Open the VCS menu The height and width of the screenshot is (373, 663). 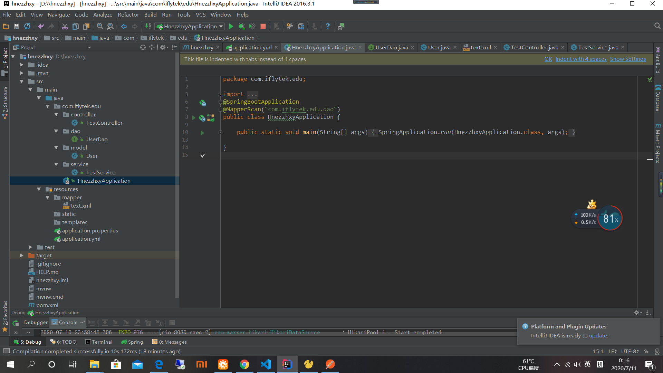pyautogui.click(x=201, y=15)
